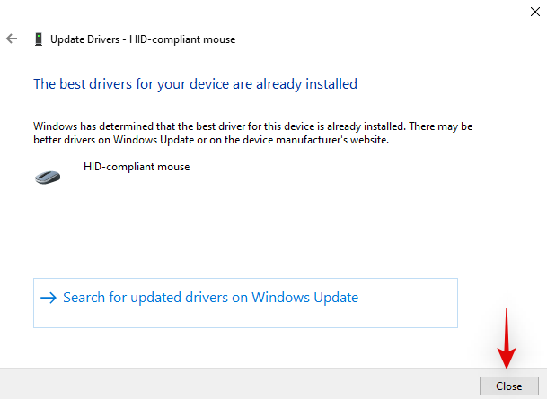The width and height of the screenshot is (547, 399).
Task: Click the gray mouse device icon
Action: point(48,176)
